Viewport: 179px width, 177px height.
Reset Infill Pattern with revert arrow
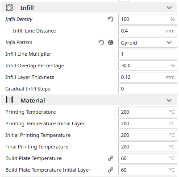(x=101, y=42)
